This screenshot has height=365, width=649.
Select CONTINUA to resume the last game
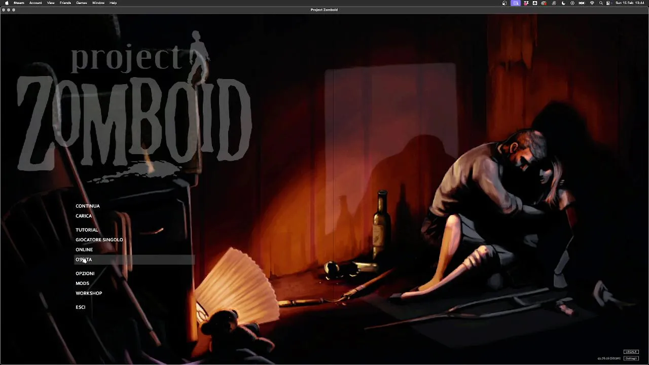88,206
